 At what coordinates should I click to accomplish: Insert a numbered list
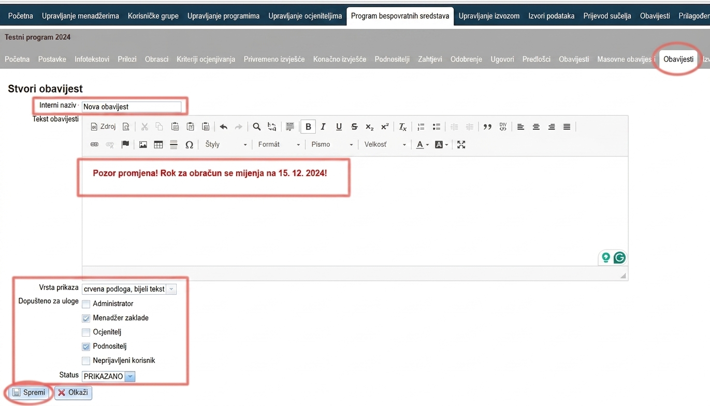[421, 126]
